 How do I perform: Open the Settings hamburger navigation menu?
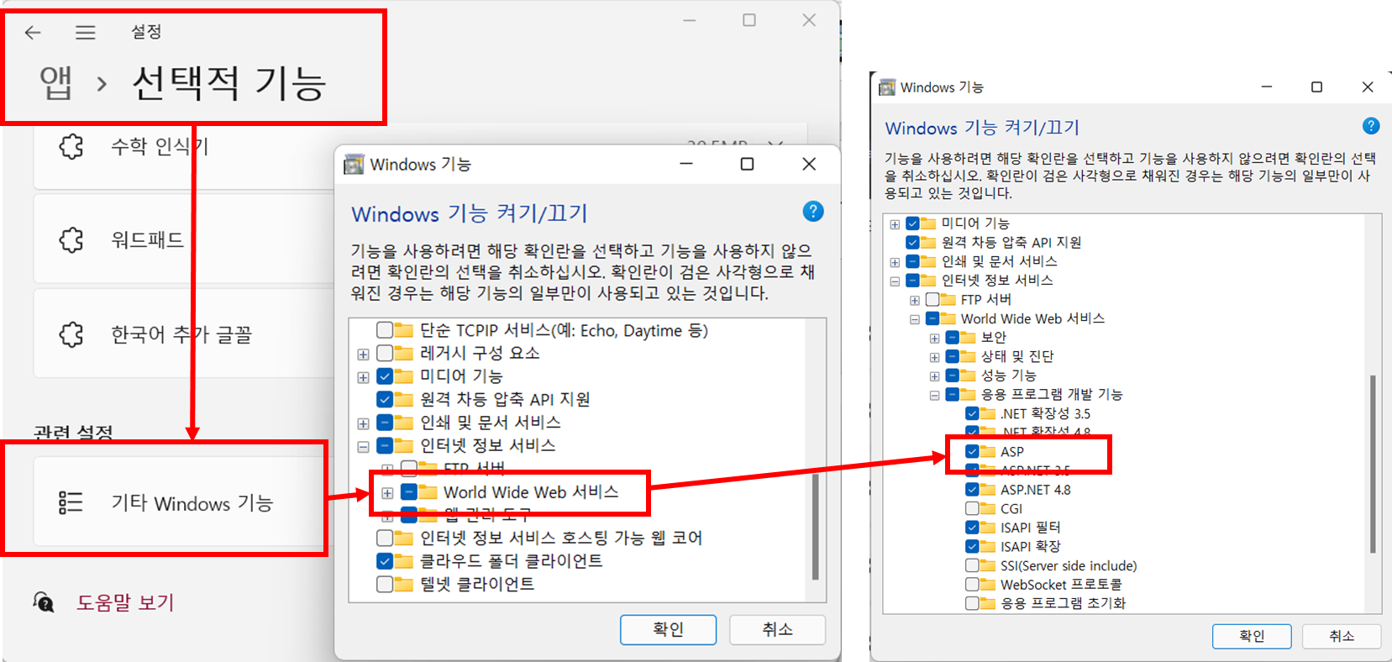point(85,33)
